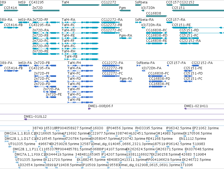This screenshot has width=224, height=169.
Task: Click transcript CG12272-RB
Action: 111,28
